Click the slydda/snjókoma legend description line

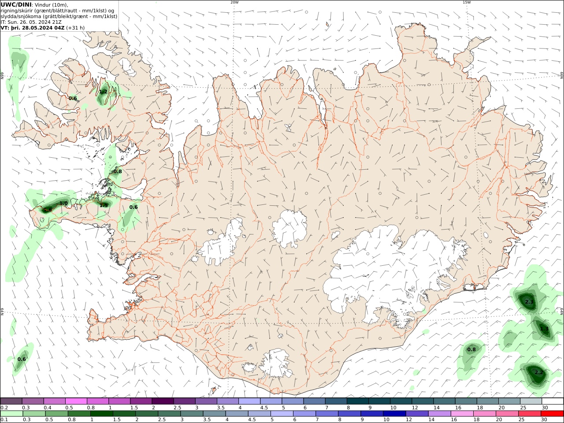(x=59, y=16)
